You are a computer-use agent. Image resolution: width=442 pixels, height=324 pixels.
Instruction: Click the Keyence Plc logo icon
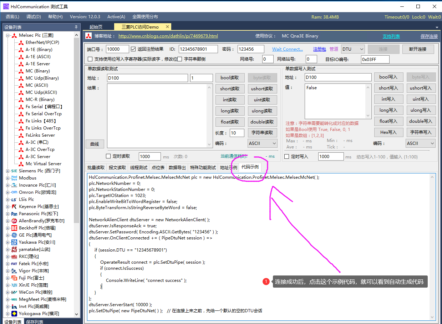14,207
